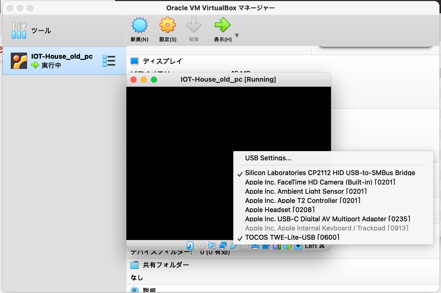Click the IOT-House_old_pc VM thumbnail icon
441x293 pixels.
[19, 61]
